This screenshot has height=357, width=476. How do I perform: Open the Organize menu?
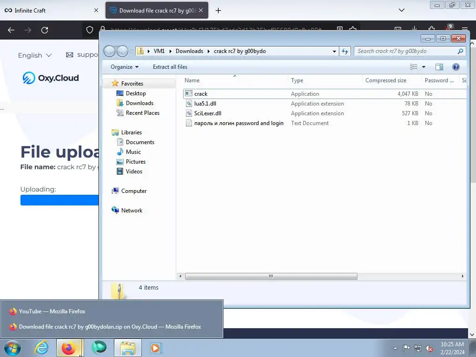125,67
